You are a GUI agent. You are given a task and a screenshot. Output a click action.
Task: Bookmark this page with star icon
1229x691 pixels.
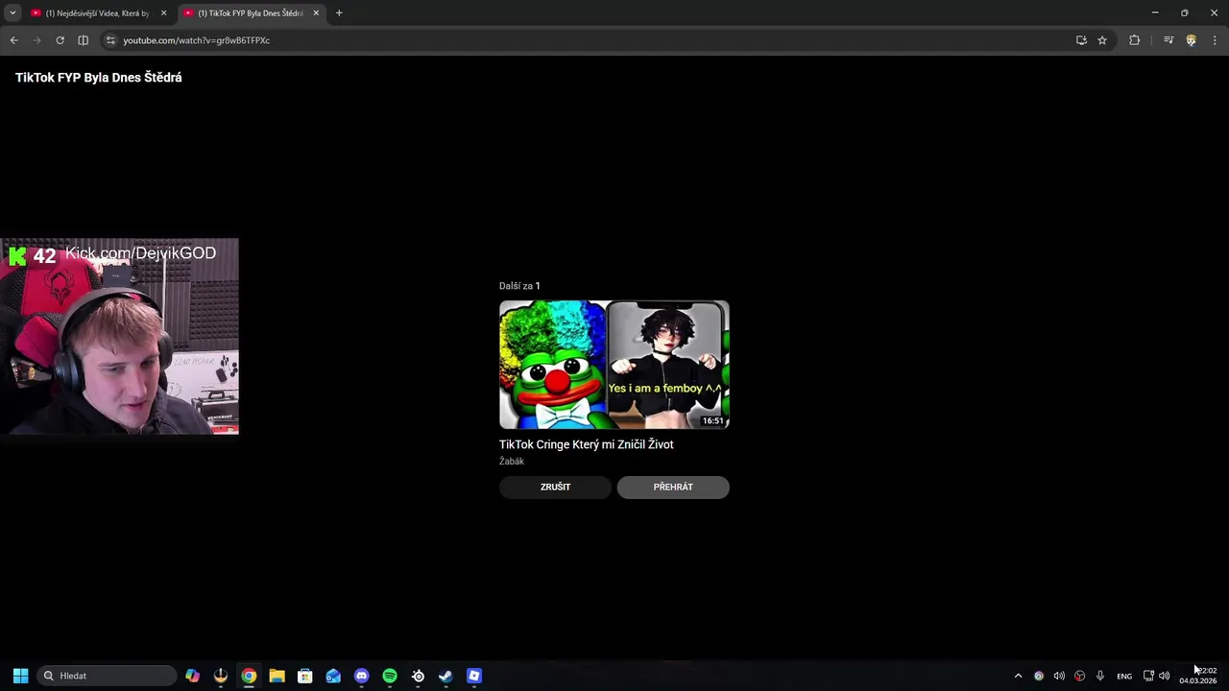(1102, 40)
